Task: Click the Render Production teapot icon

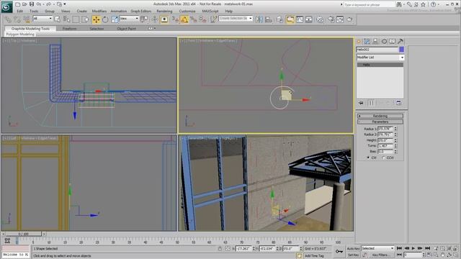Action: (x=349, y=19)
